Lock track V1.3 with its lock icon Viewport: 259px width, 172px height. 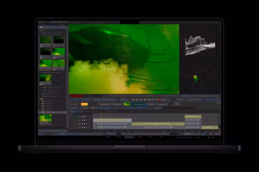tap(84, 124)
